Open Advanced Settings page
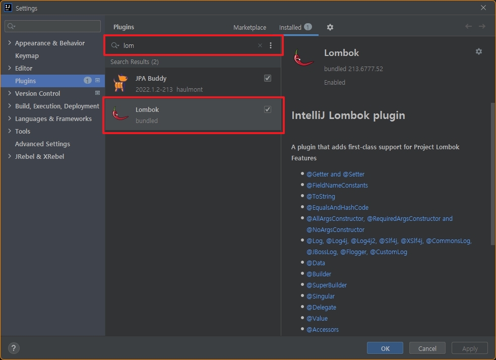The image size is (496, 360). [x=42, y=144]
